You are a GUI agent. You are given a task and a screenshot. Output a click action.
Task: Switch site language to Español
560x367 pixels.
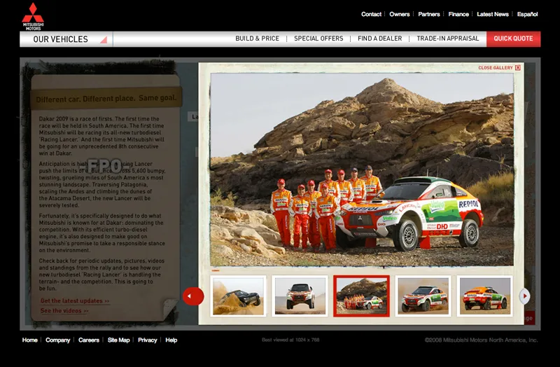click(x=527, y=14)
